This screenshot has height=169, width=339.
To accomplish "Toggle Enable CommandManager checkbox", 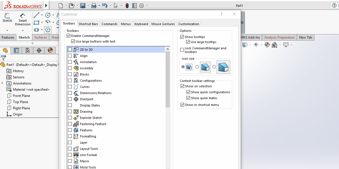I will (68, 36).
